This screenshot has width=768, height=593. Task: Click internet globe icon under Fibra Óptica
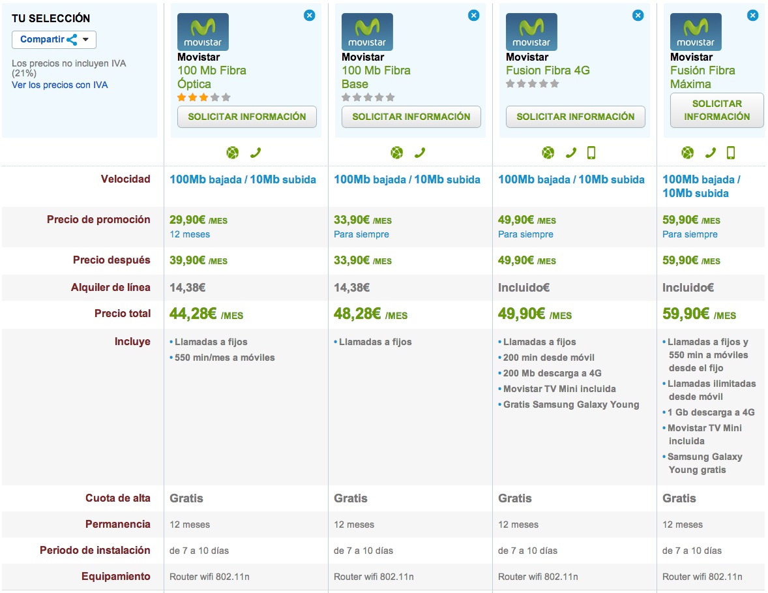[x=233, y=153]
